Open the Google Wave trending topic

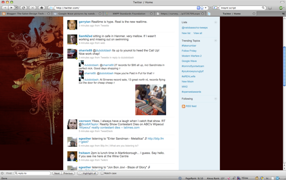click(189, 61)
